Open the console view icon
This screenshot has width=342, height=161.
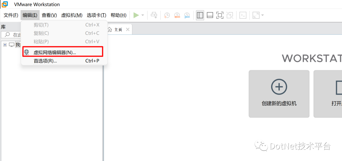pos(243,15)
